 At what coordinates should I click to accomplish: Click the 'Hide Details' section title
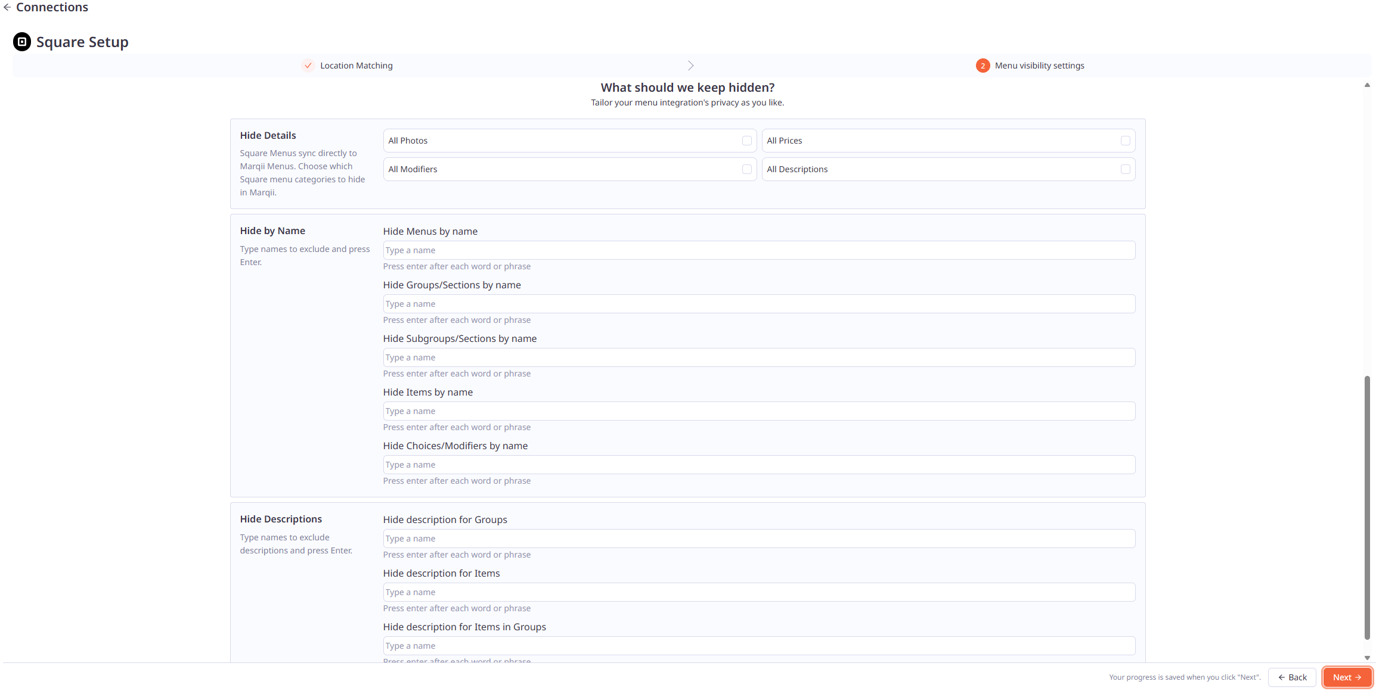click(x=268, y=135)
